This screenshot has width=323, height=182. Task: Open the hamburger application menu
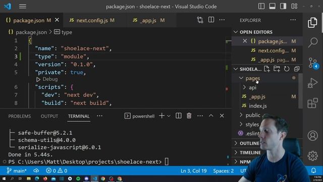tap(22, 7)
